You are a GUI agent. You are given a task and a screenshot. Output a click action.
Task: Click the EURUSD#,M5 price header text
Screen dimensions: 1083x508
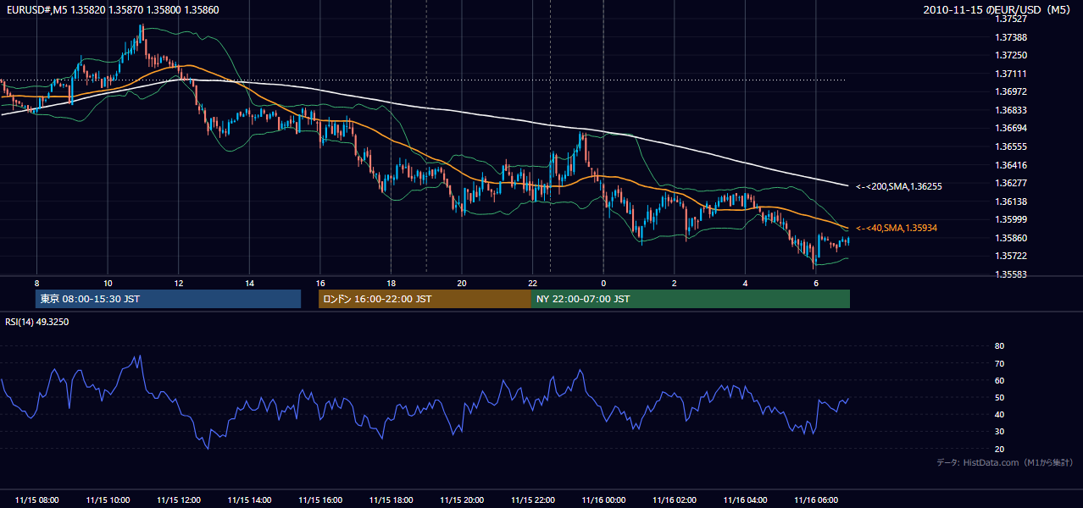tap(113, 9)
